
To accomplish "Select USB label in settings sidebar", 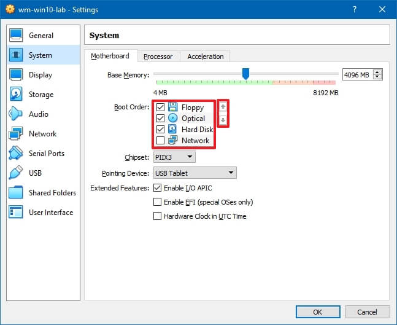I will [35, 173].
